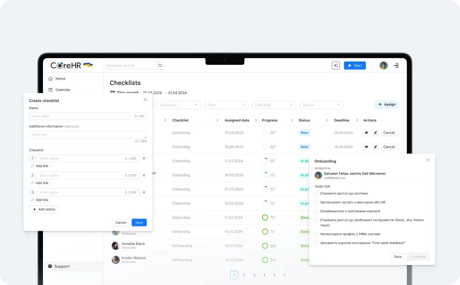
Task: Click edit pencil icon in second row
Action: [x=376, y=147]
